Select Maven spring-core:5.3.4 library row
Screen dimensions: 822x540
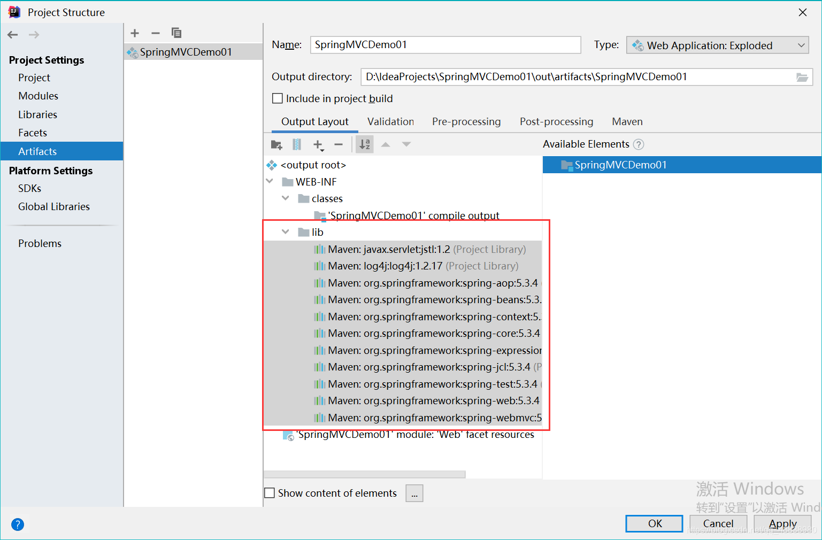403,333
